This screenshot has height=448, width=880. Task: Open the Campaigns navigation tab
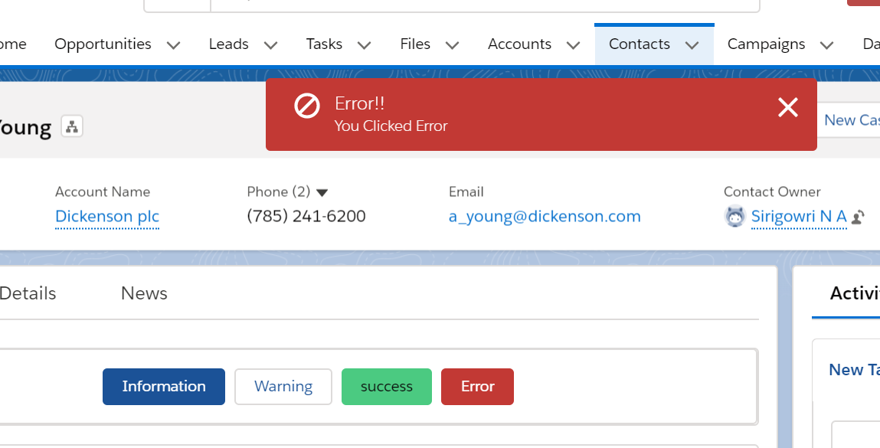(766, 44)
